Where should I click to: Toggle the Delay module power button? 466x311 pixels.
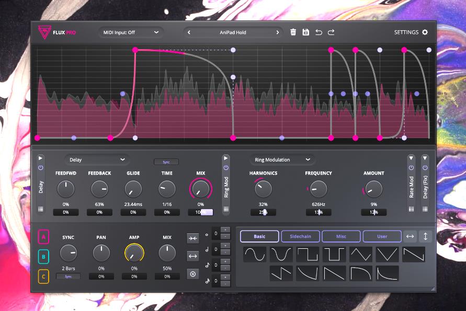[41, 168]
